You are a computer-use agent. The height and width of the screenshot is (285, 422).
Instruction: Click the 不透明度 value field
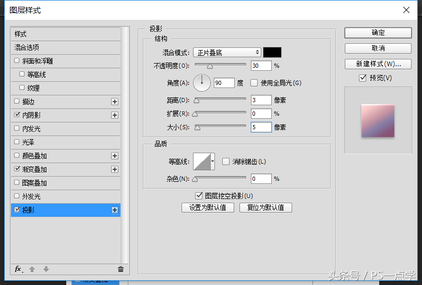261,66
